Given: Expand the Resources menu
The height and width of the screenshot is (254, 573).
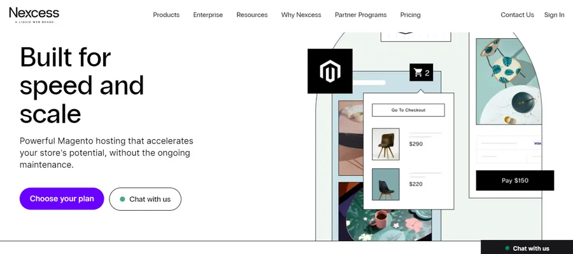Looking at the screenshot, I should 251,15.
